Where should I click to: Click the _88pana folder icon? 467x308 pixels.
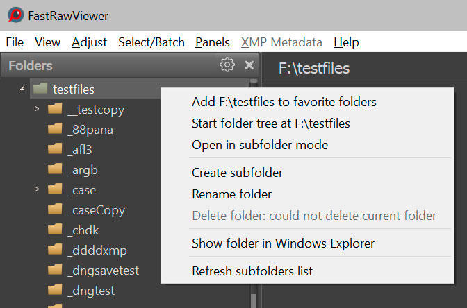56,129
